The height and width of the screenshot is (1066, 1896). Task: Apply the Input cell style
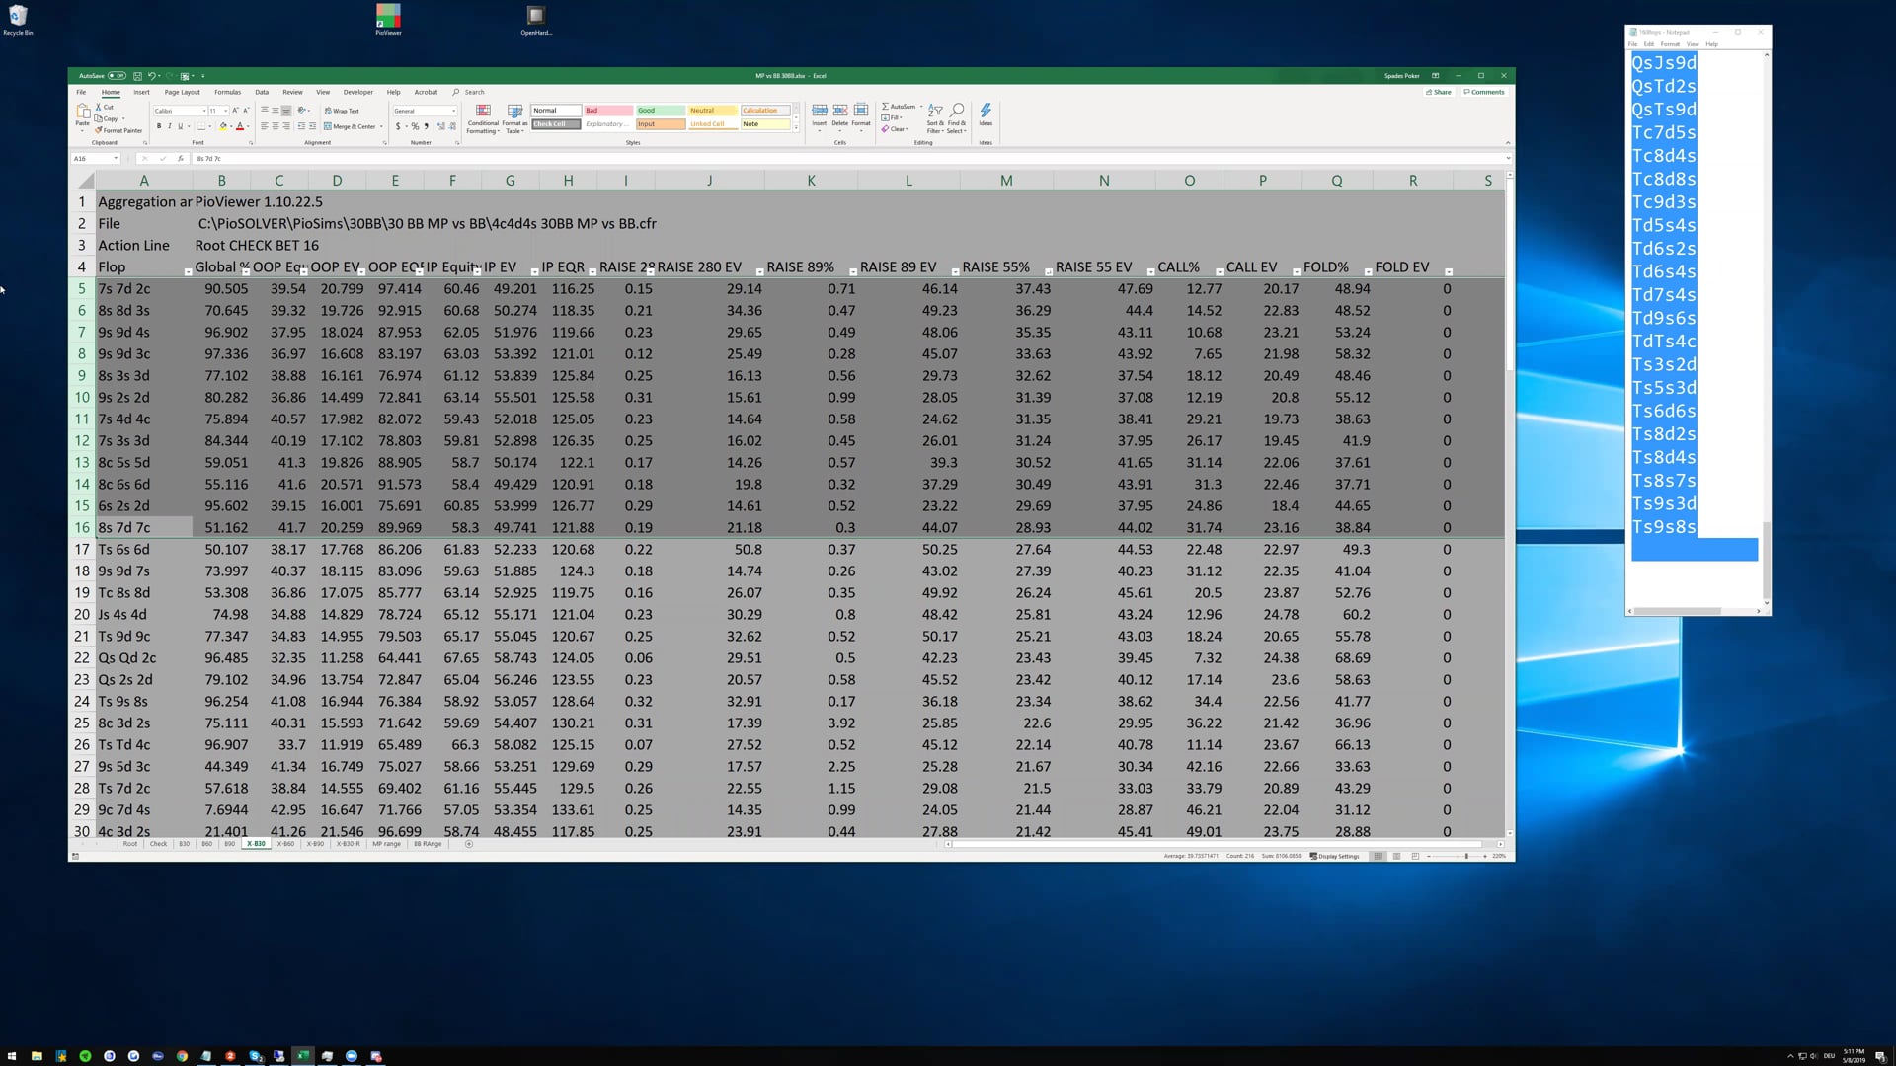click(660, 124)
